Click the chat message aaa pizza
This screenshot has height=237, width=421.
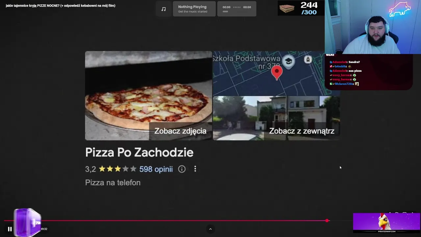click(355, 71)
